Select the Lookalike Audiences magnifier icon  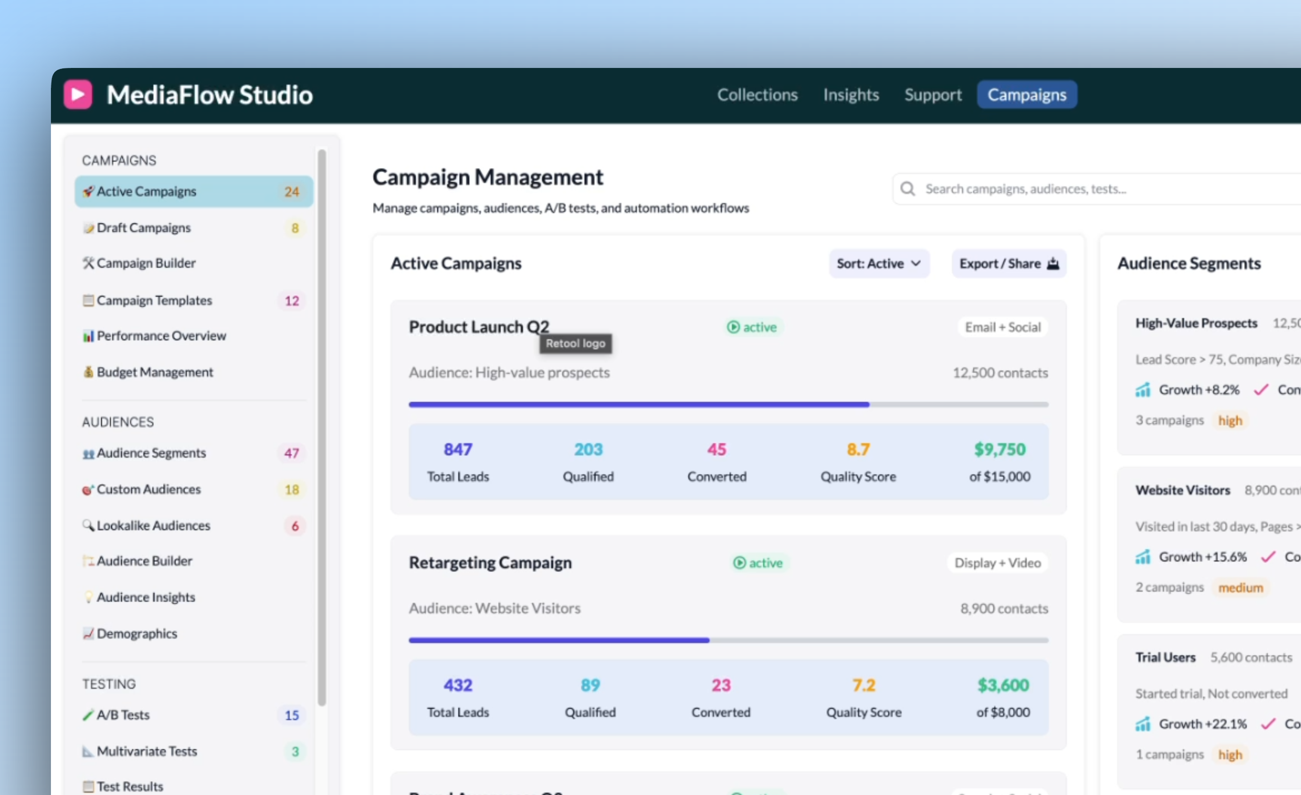89,526
